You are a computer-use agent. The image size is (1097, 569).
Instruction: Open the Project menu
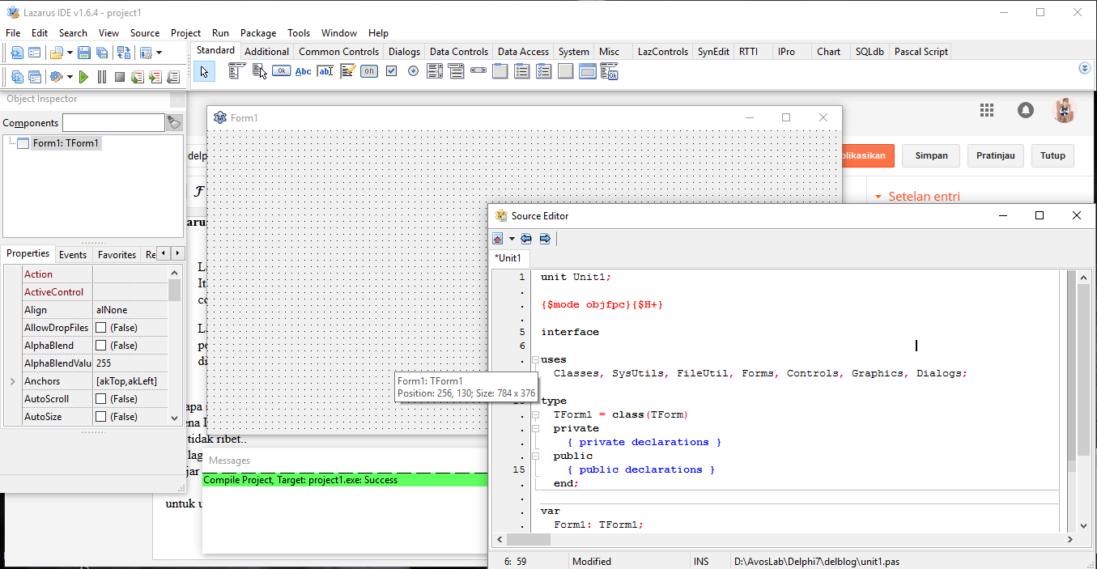[x=185, y=33]
